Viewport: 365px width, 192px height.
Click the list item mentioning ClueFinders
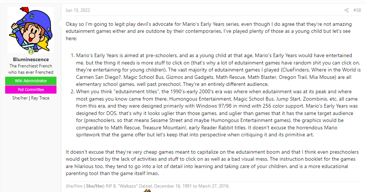[x=218, y=70]
